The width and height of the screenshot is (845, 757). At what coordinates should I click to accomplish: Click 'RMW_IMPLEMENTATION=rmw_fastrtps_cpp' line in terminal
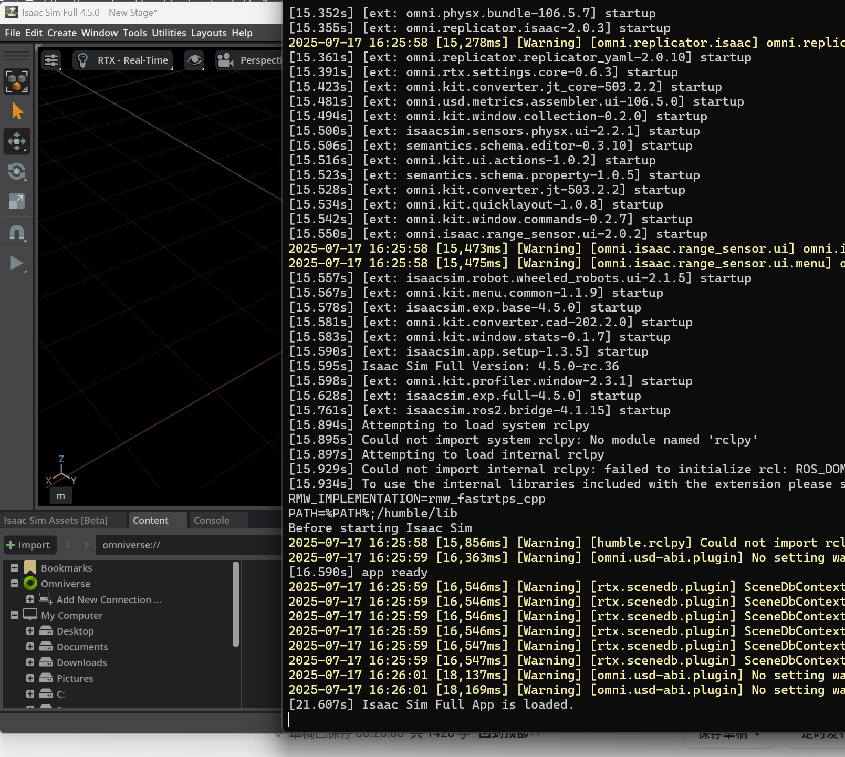click(417, 499)
